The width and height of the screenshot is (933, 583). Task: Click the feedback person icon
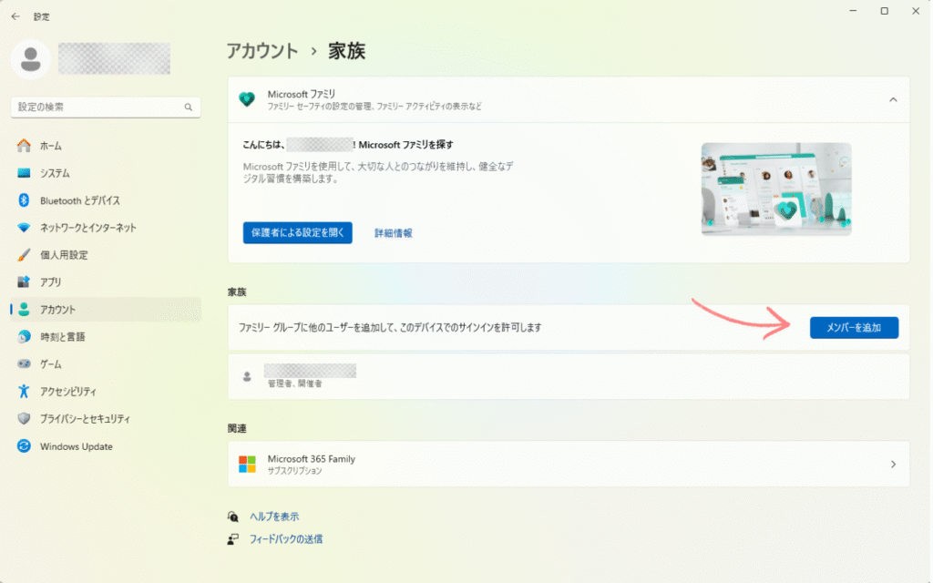coord(232,539)
